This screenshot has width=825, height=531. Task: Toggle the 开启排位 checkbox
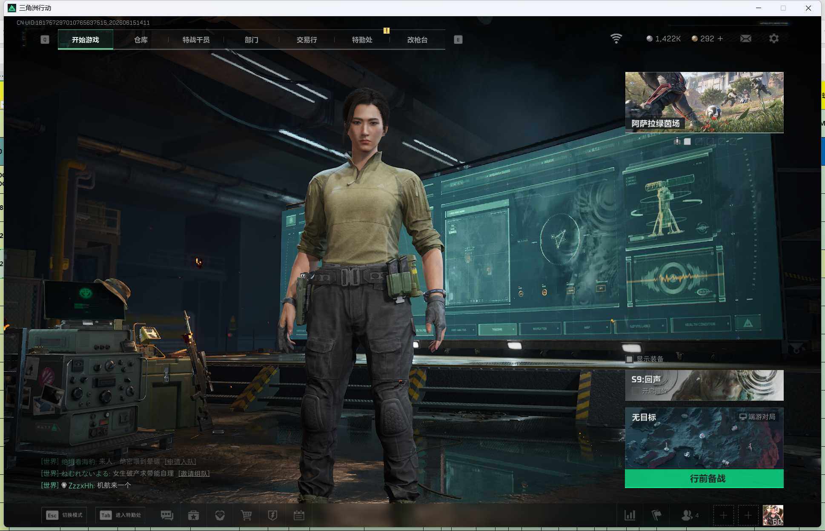pos(636,391)
